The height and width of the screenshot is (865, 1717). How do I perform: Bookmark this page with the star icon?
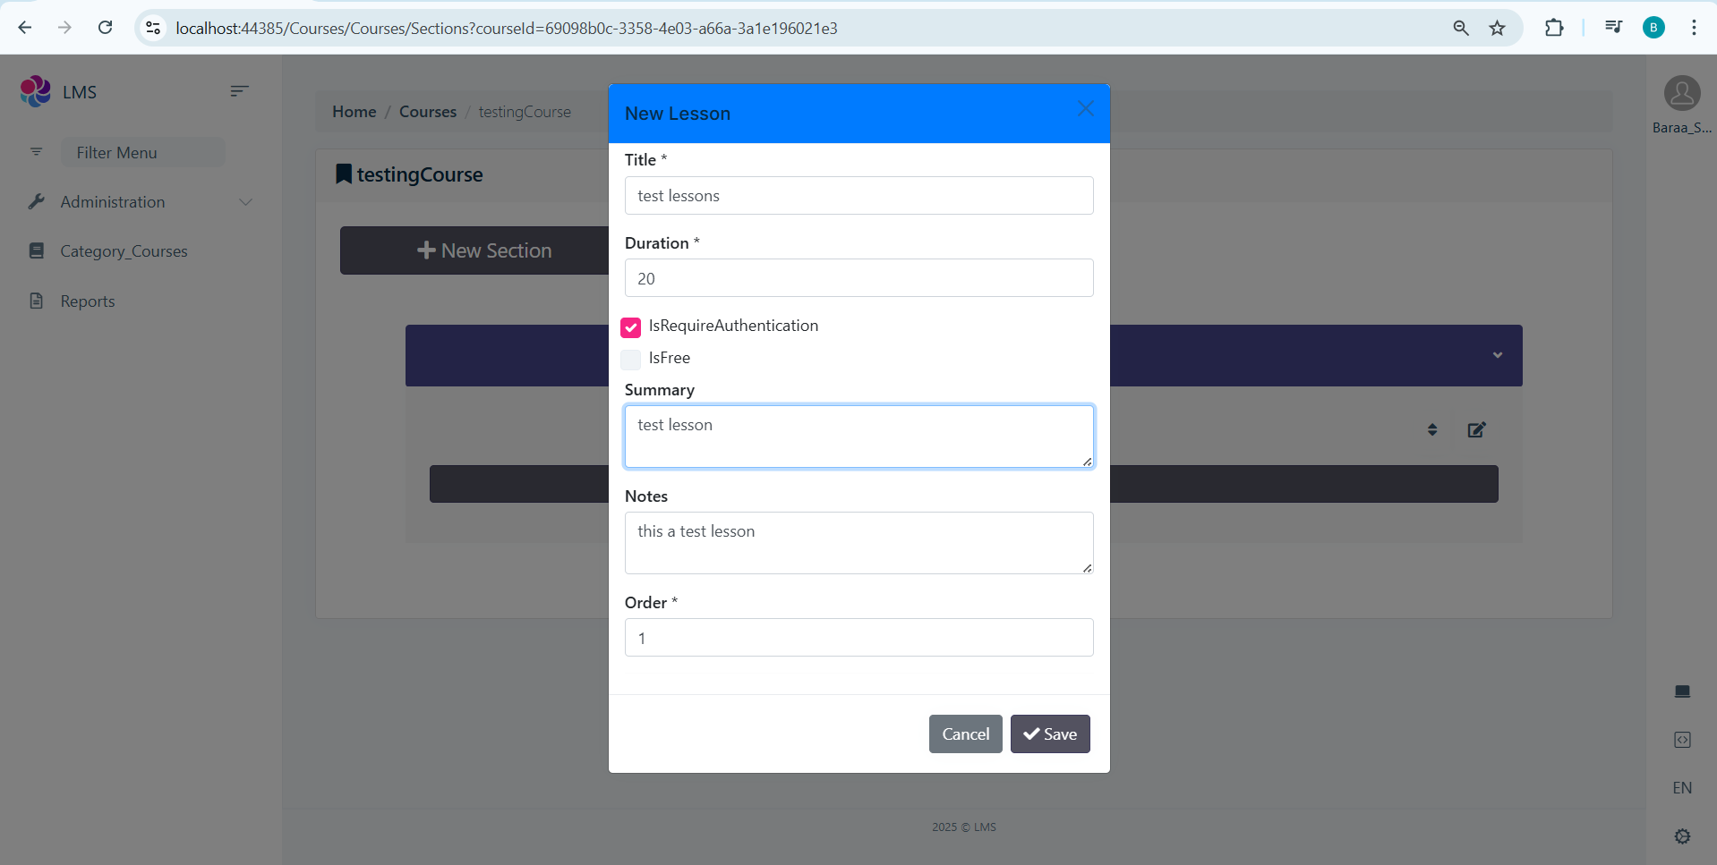(1497, 28)
